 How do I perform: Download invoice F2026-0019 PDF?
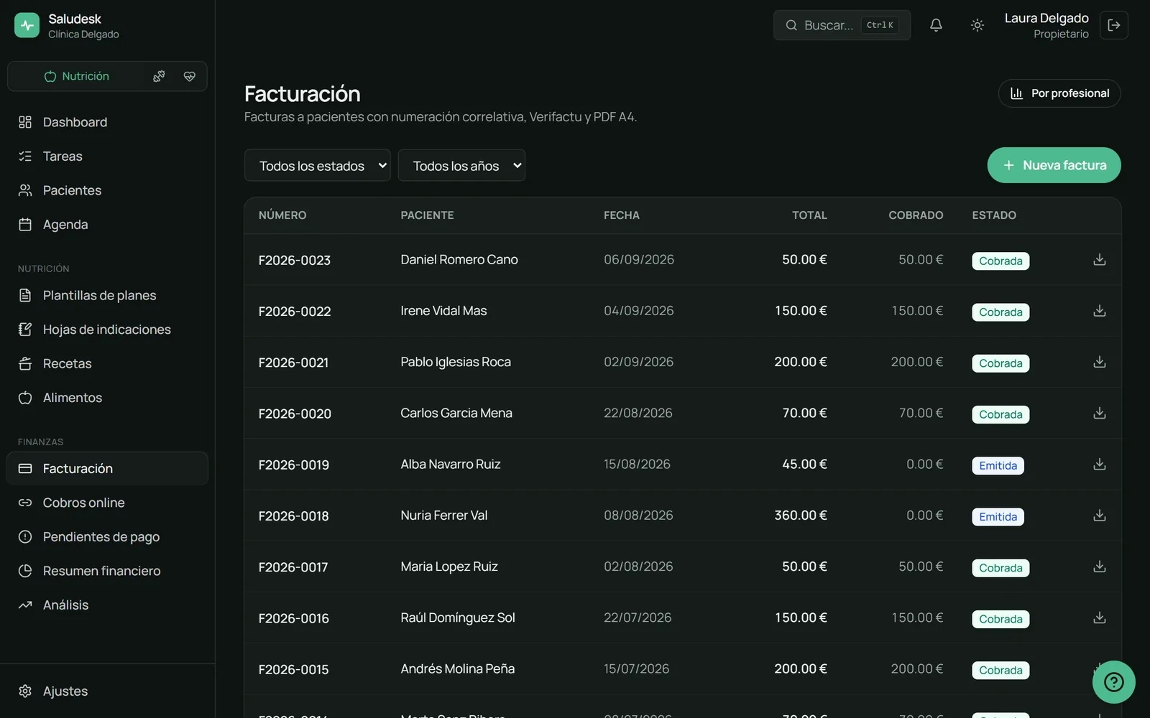(x=1099, y=465)
